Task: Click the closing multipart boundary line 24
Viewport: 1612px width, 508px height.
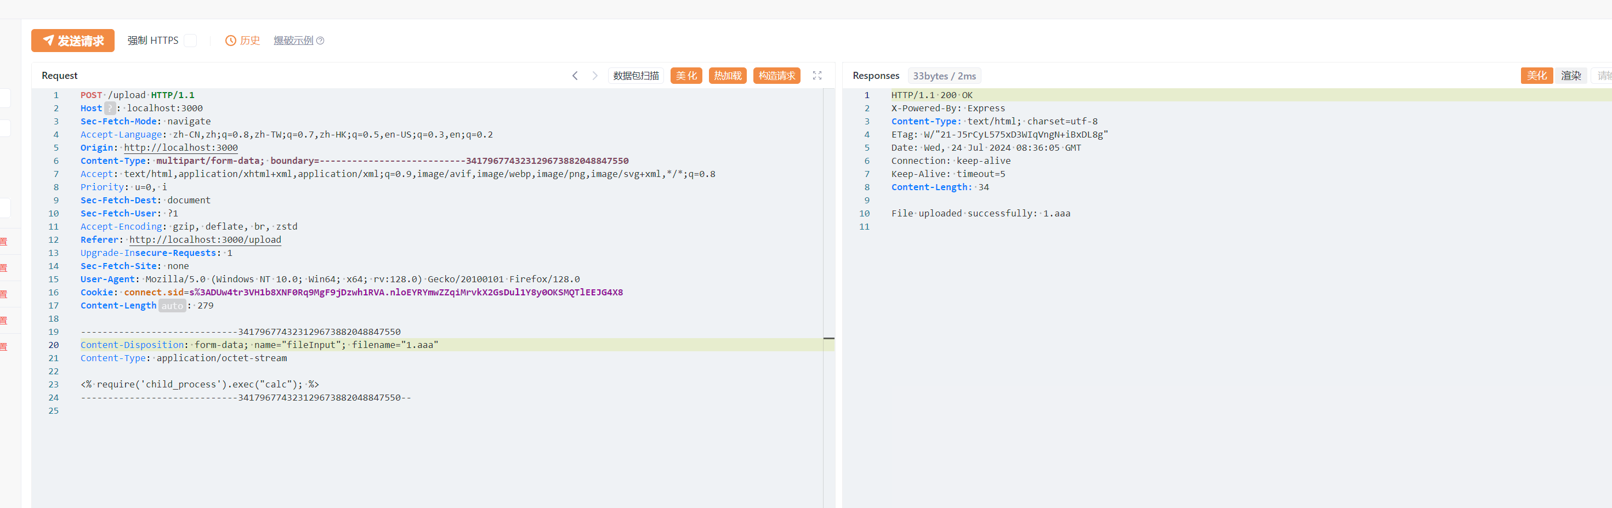Action: [x=246, y=398]
